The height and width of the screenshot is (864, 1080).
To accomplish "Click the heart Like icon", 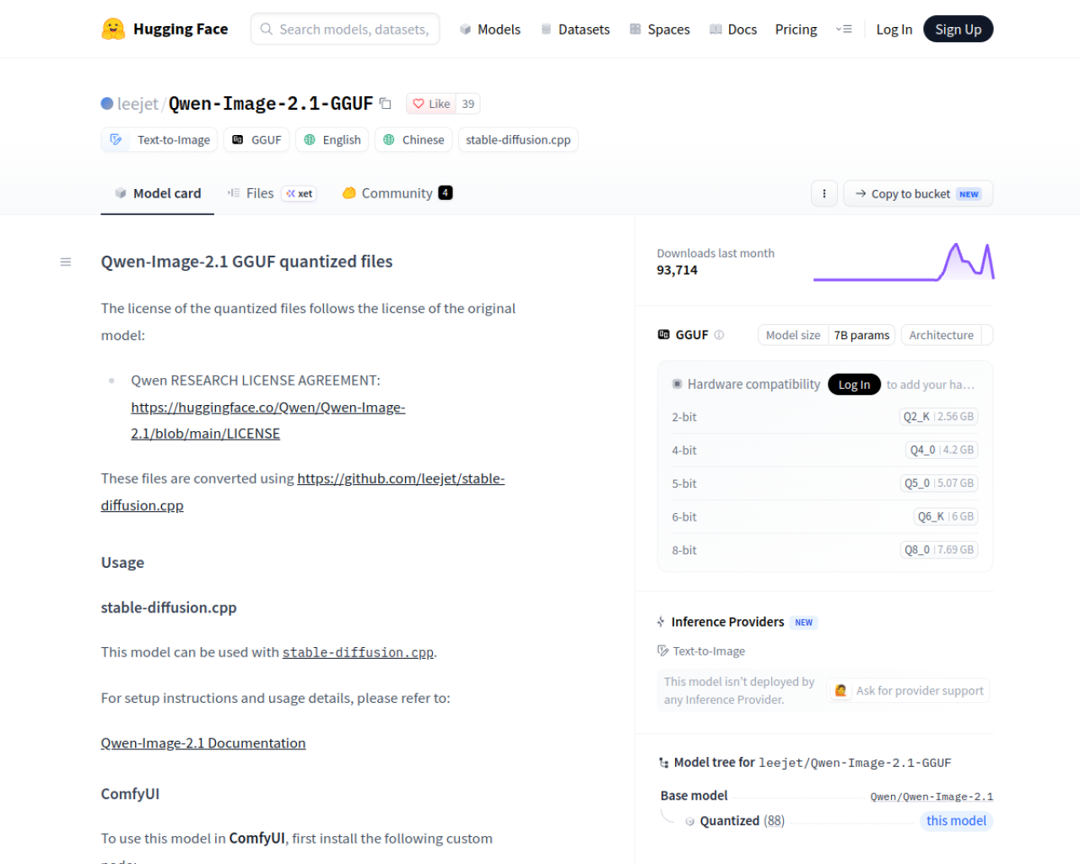I will coord(418,104).
